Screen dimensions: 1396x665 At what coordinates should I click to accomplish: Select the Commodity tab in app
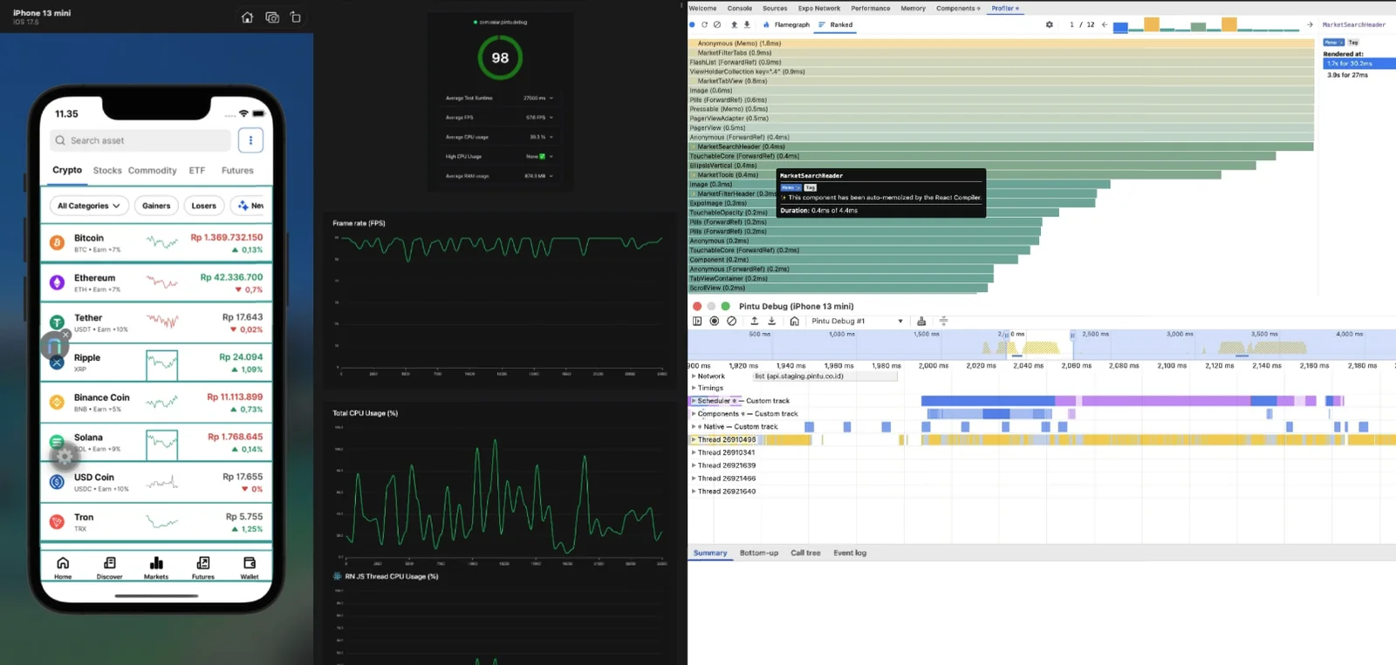click(153, 171)
